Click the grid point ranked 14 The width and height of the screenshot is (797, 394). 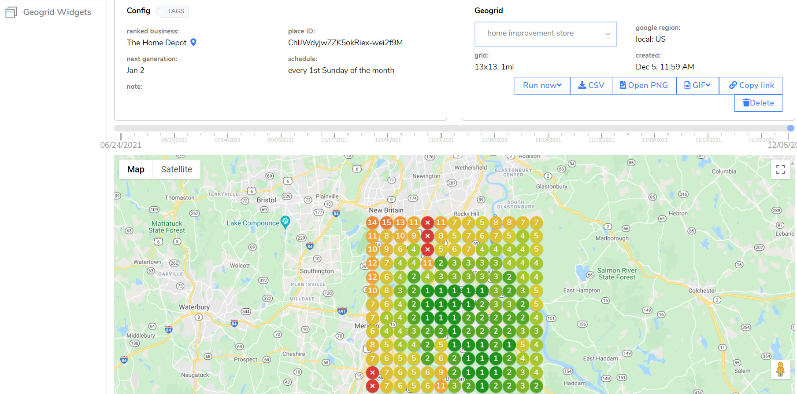click(372, 223)
